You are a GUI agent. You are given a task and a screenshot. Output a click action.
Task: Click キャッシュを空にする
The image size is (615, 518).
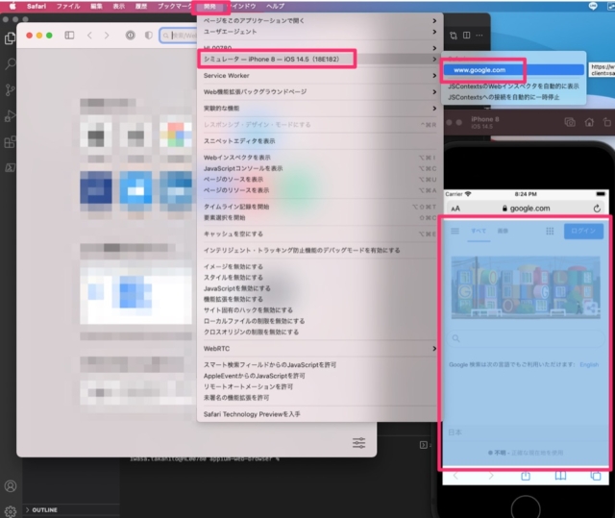[319, 234]
